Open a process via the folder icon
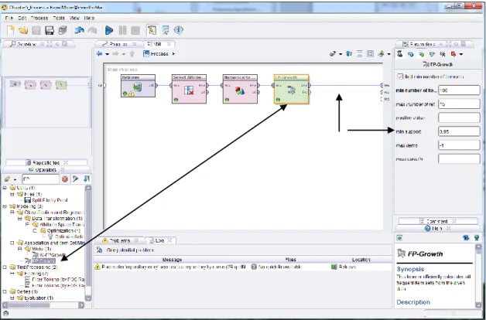 pyautogui.click(x=23, y=30)
